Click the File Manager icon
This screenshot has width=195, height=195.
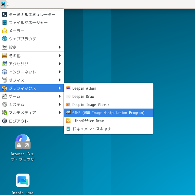(5, 22)
